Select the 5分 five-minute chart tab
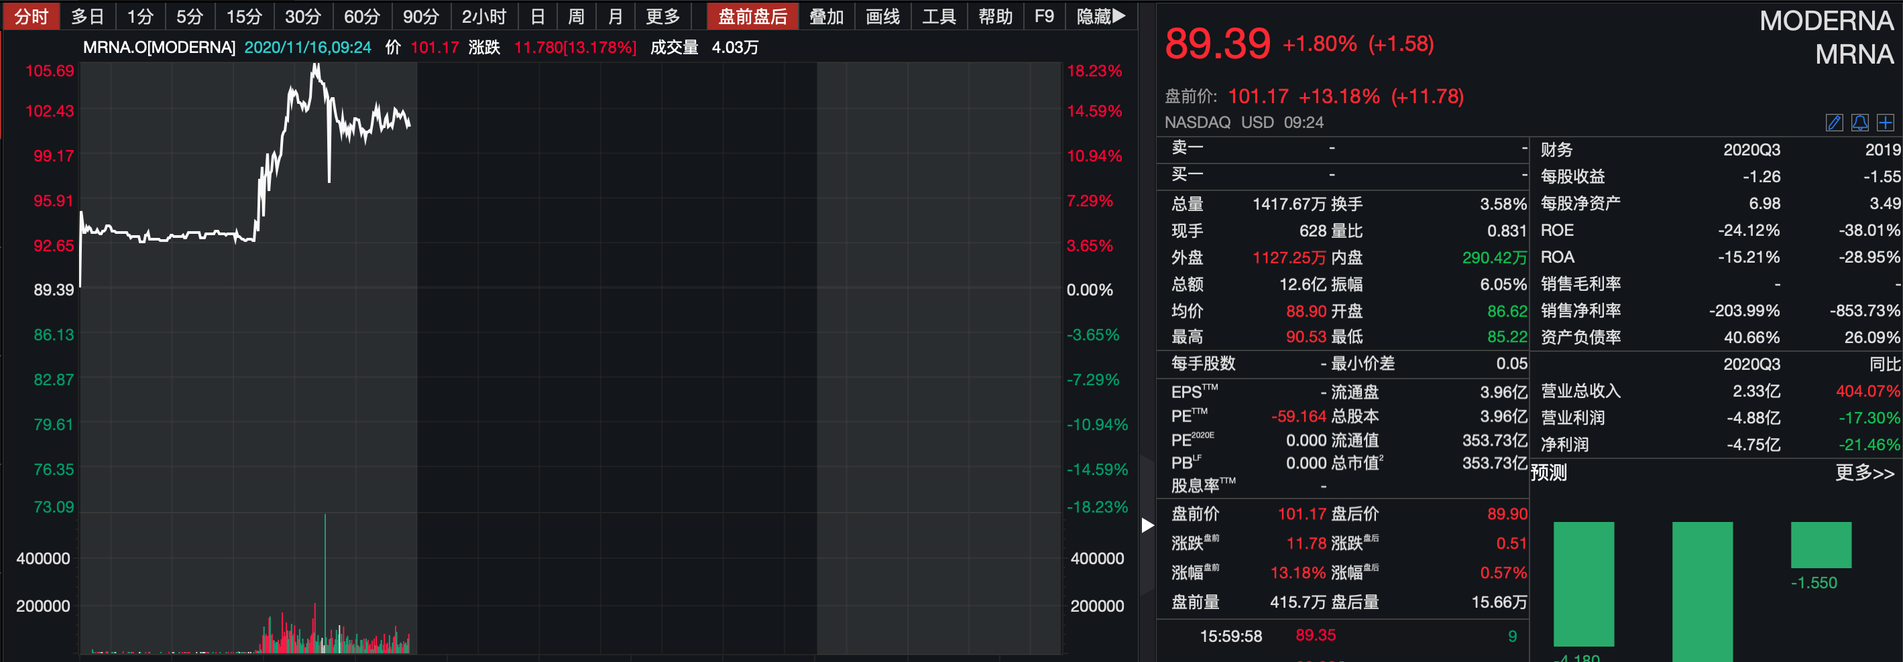 (x=189, y=16)
